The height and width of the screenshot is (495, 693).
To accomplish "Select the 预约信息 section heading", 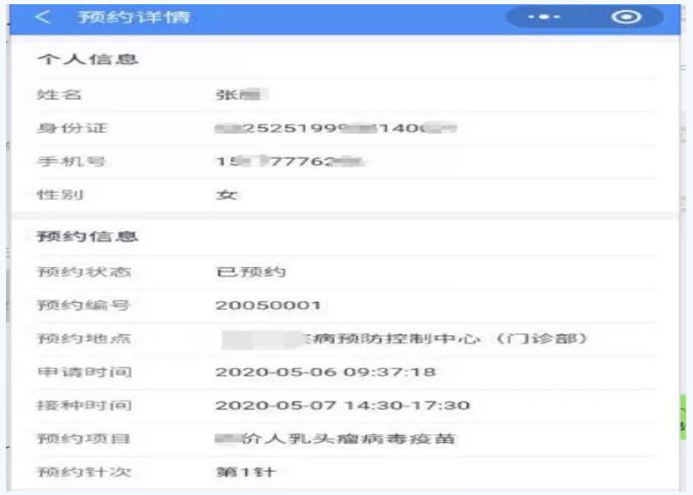I will tap(88, 237).
